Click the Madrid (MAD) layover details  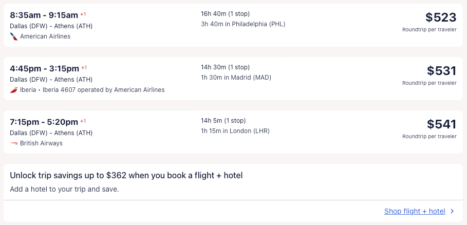pos(236,78)
